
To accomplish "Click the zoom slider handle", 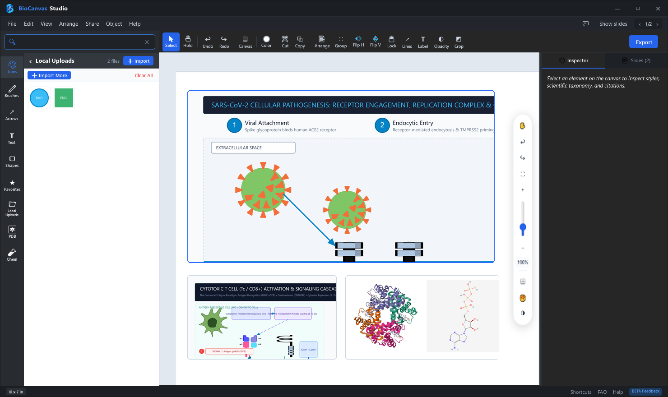I will click(523, 228).
